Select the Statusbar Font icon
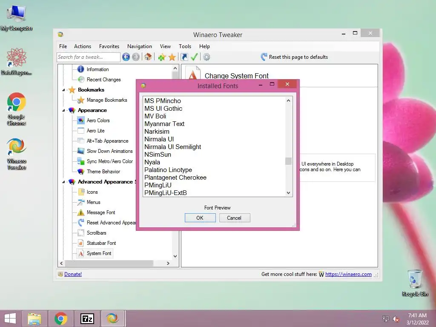 [x=80, y=243]
